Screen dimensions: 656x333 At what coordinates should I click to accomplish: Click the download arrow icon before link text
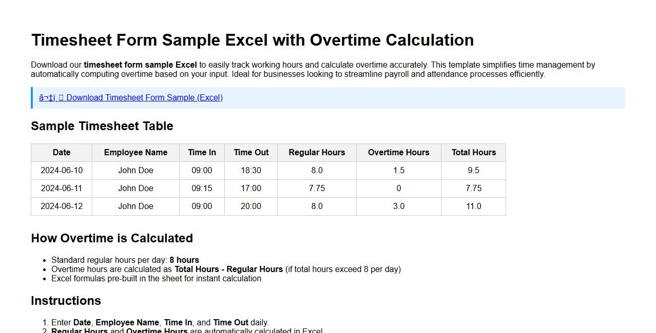click(47, 97)
